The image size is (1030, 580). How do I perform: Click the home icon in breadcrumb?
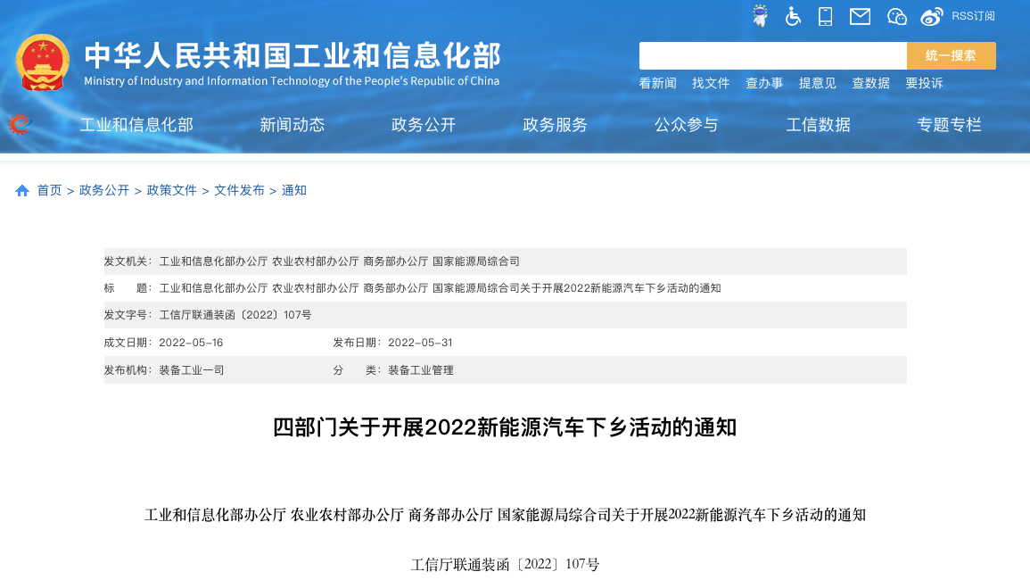22,191
